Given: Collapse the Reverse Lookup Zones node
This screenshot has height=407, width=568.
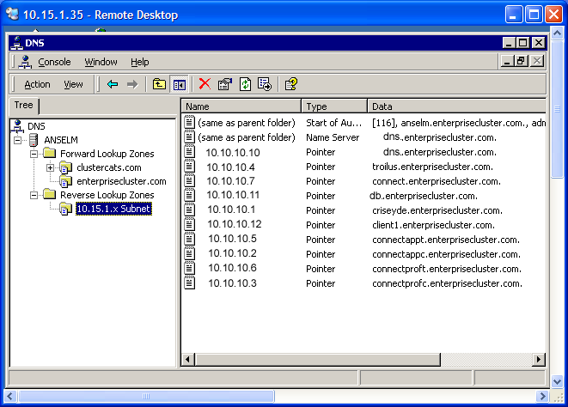Looking at the screenshot, I should [x=34, y=195].
